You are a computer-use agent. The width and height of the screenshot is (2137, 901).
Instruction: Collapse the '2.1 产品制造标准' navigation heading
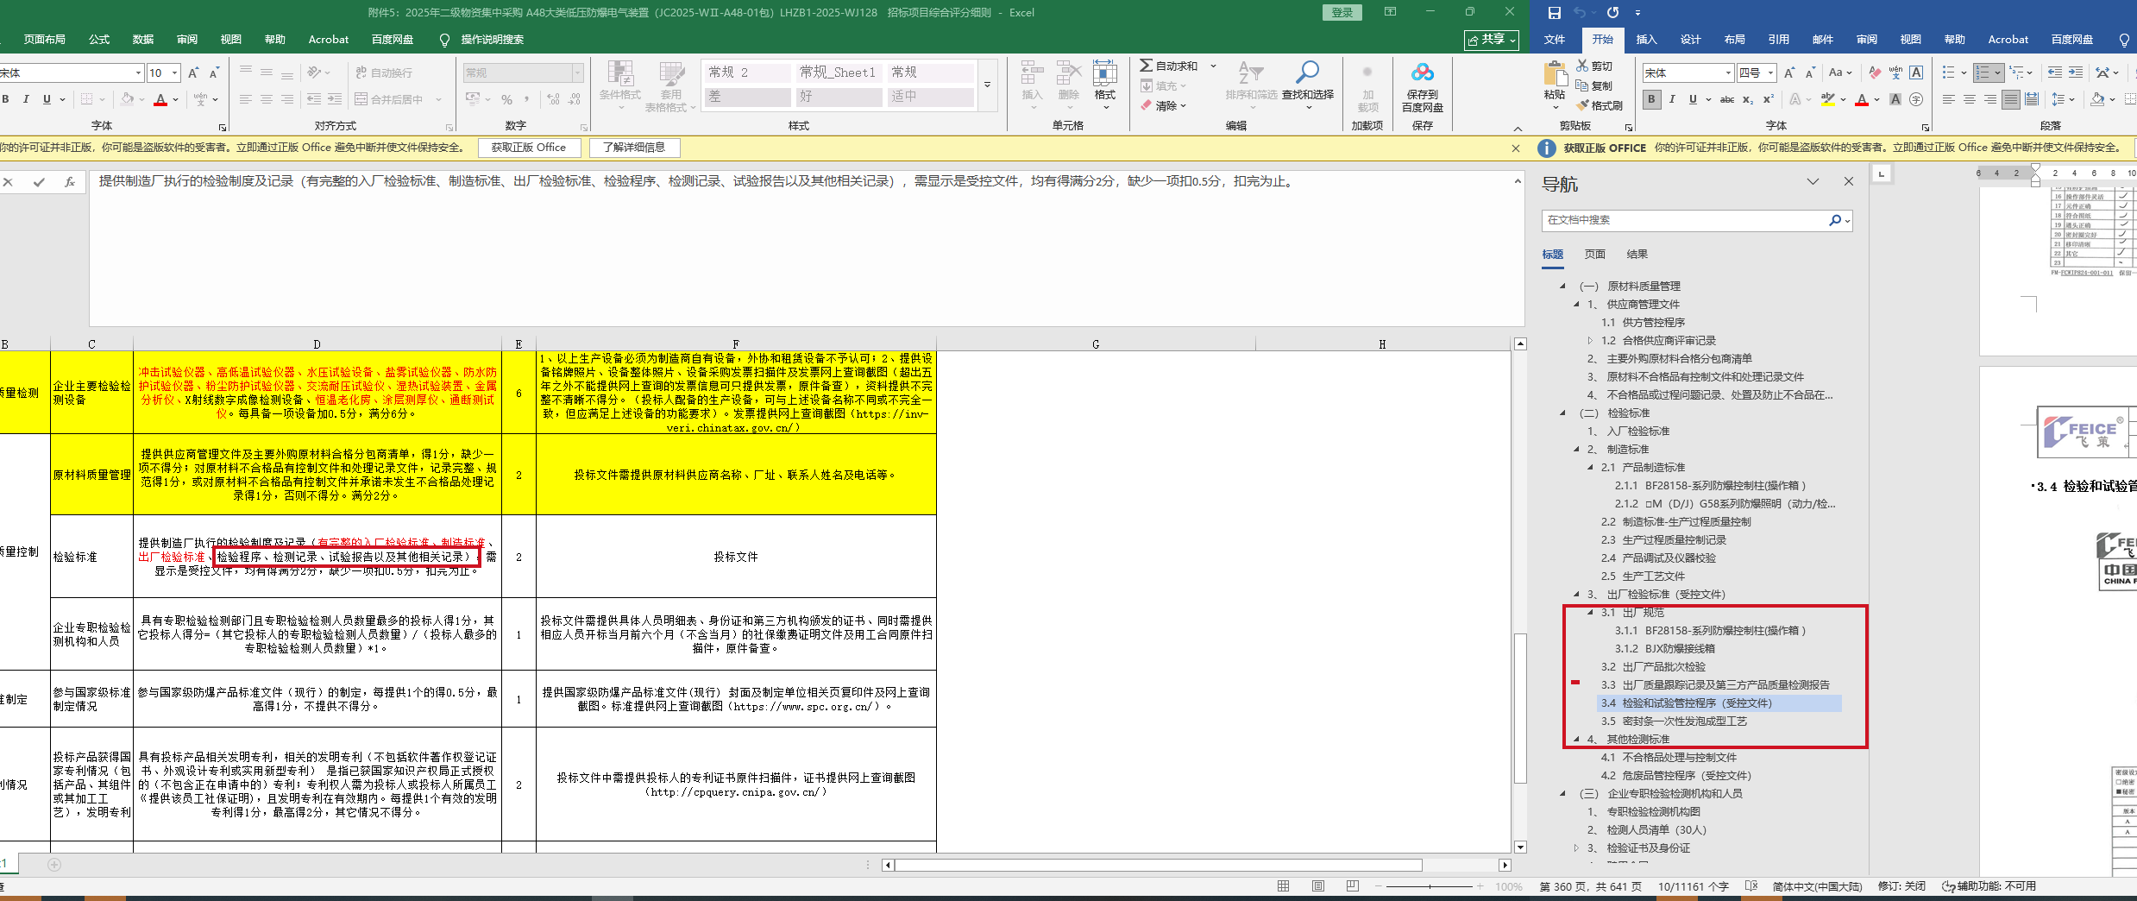1590,467
